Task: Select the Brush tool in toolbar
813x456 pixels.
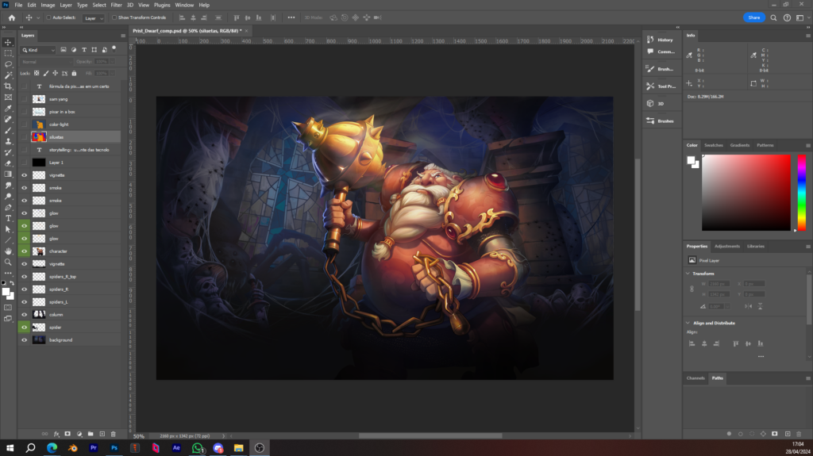Action: (8, 131)
